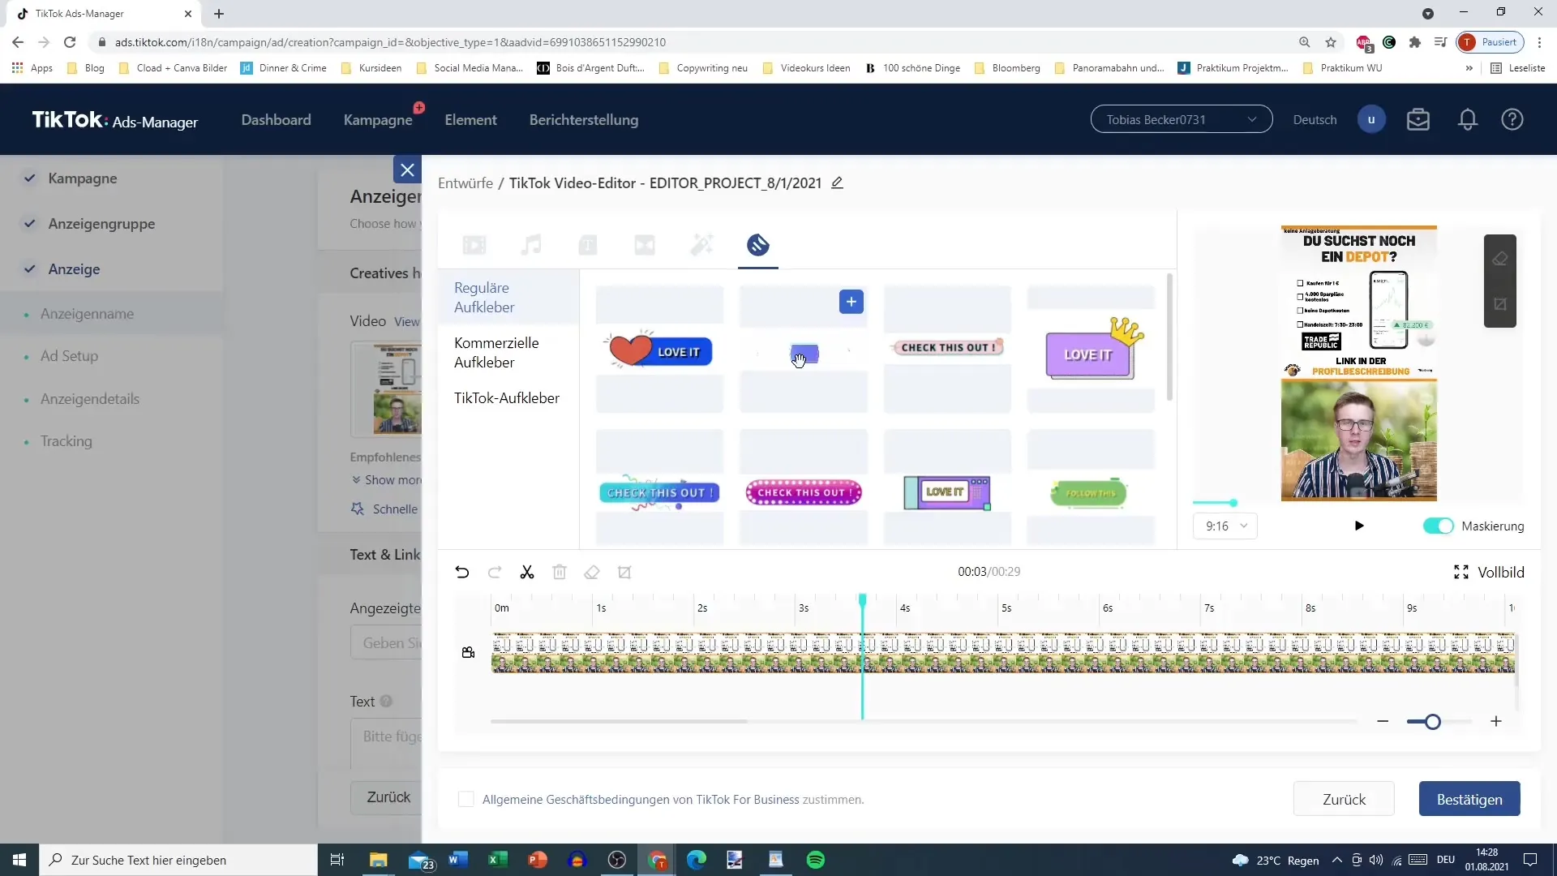Open Kampagne step in left sidebar
The height and width of the screenshot is (876, 1557).
pos(82,178)
